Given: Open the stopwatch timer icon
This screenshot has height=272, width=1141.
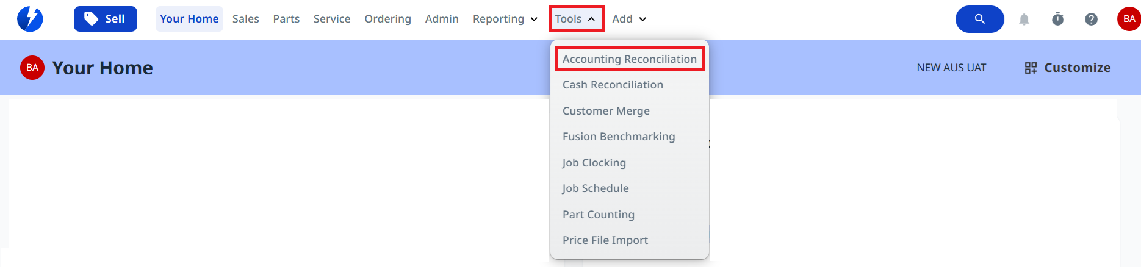Looking at the screenshot, I should 1057,20.
